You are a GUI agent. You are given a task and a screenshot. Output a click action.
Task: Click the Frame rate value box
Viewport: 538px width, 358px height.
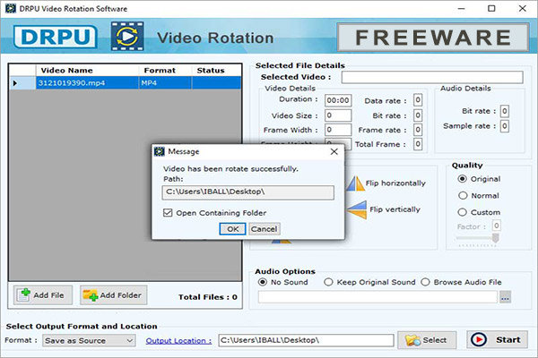[x=418, y=130]
